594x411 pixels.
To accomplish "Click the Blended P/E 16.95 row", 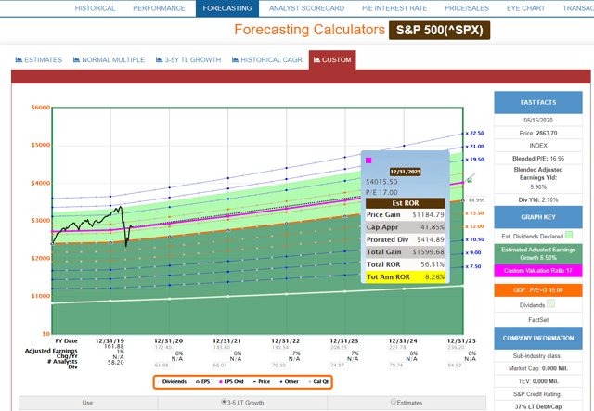I will tap(538, 159).
